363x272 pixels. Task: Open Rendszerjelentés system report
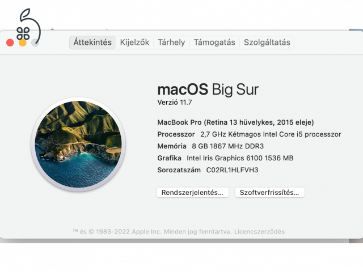pyautogui.click(x=193, y=193)
